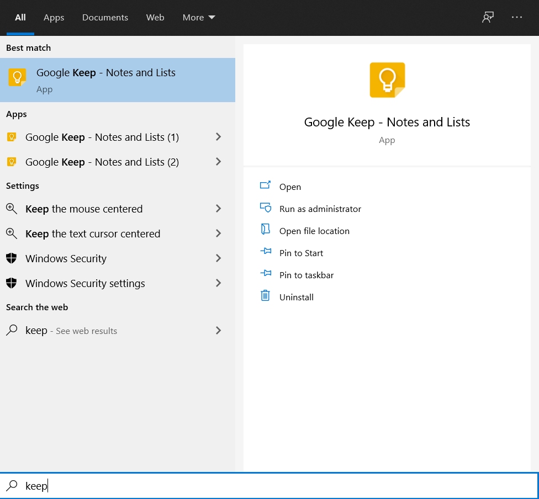Select the best match Google Keep result
539x499 pixels.
[118, 80]
